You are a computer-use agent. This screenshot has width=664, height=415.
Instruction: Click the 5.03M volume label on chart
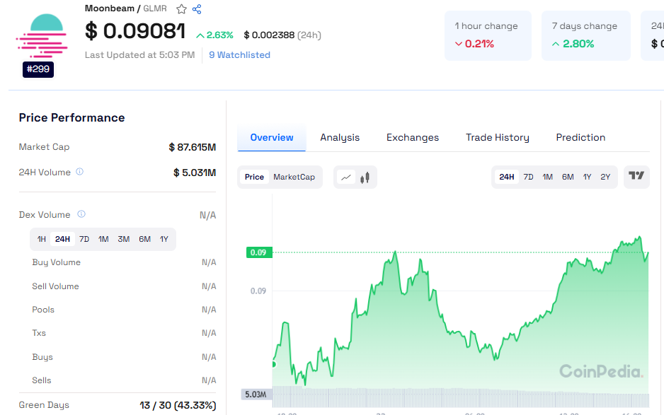[x=256, y=394]
